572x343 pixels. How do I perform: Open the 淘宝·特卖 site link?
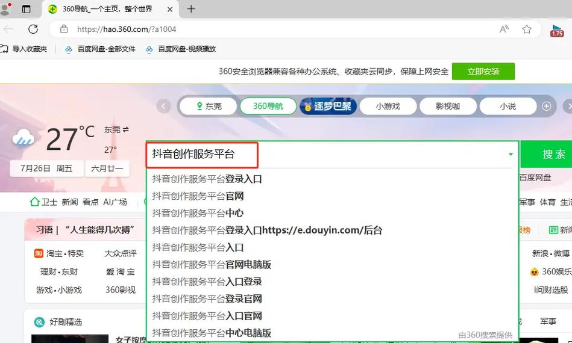pos(59,253)
